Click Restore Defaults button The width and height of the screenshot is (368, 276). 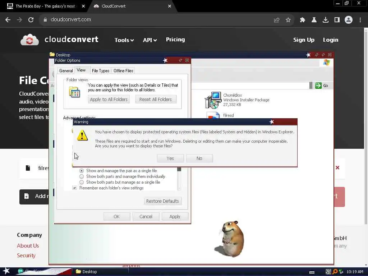pos(162,201)
